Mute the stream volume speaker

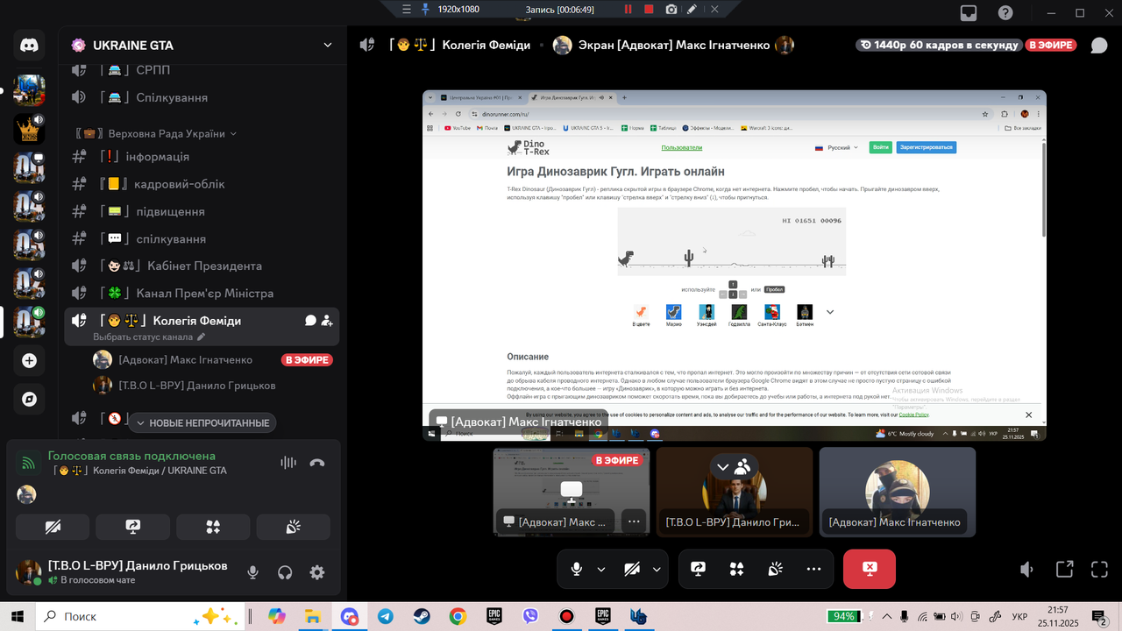click(1027, 570)
